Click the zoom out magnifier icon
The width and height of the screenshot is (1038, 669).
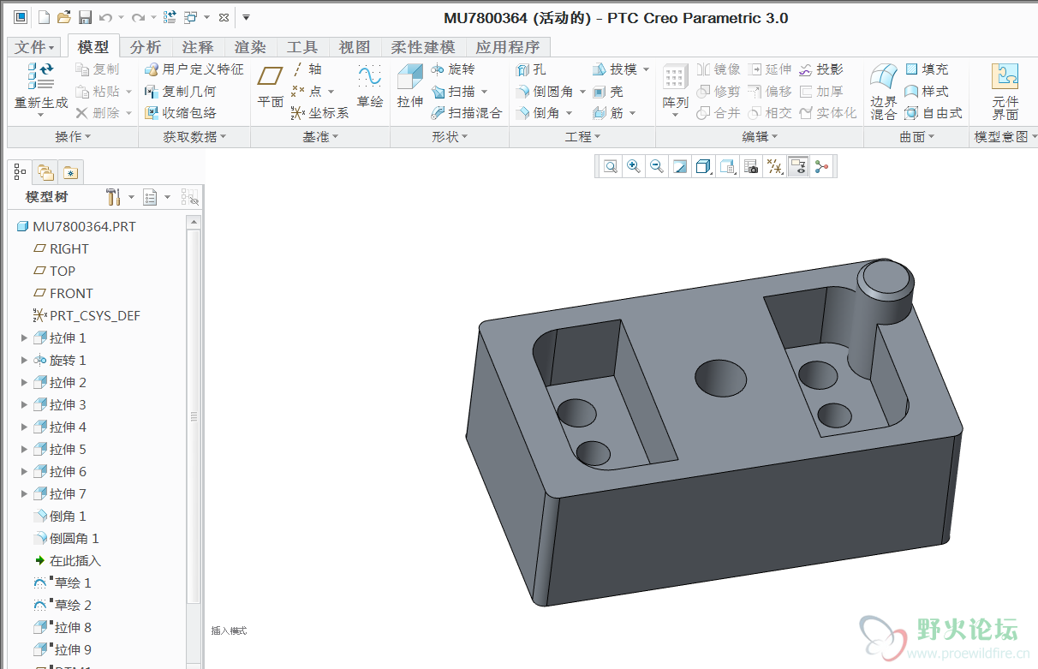[657, 167]
